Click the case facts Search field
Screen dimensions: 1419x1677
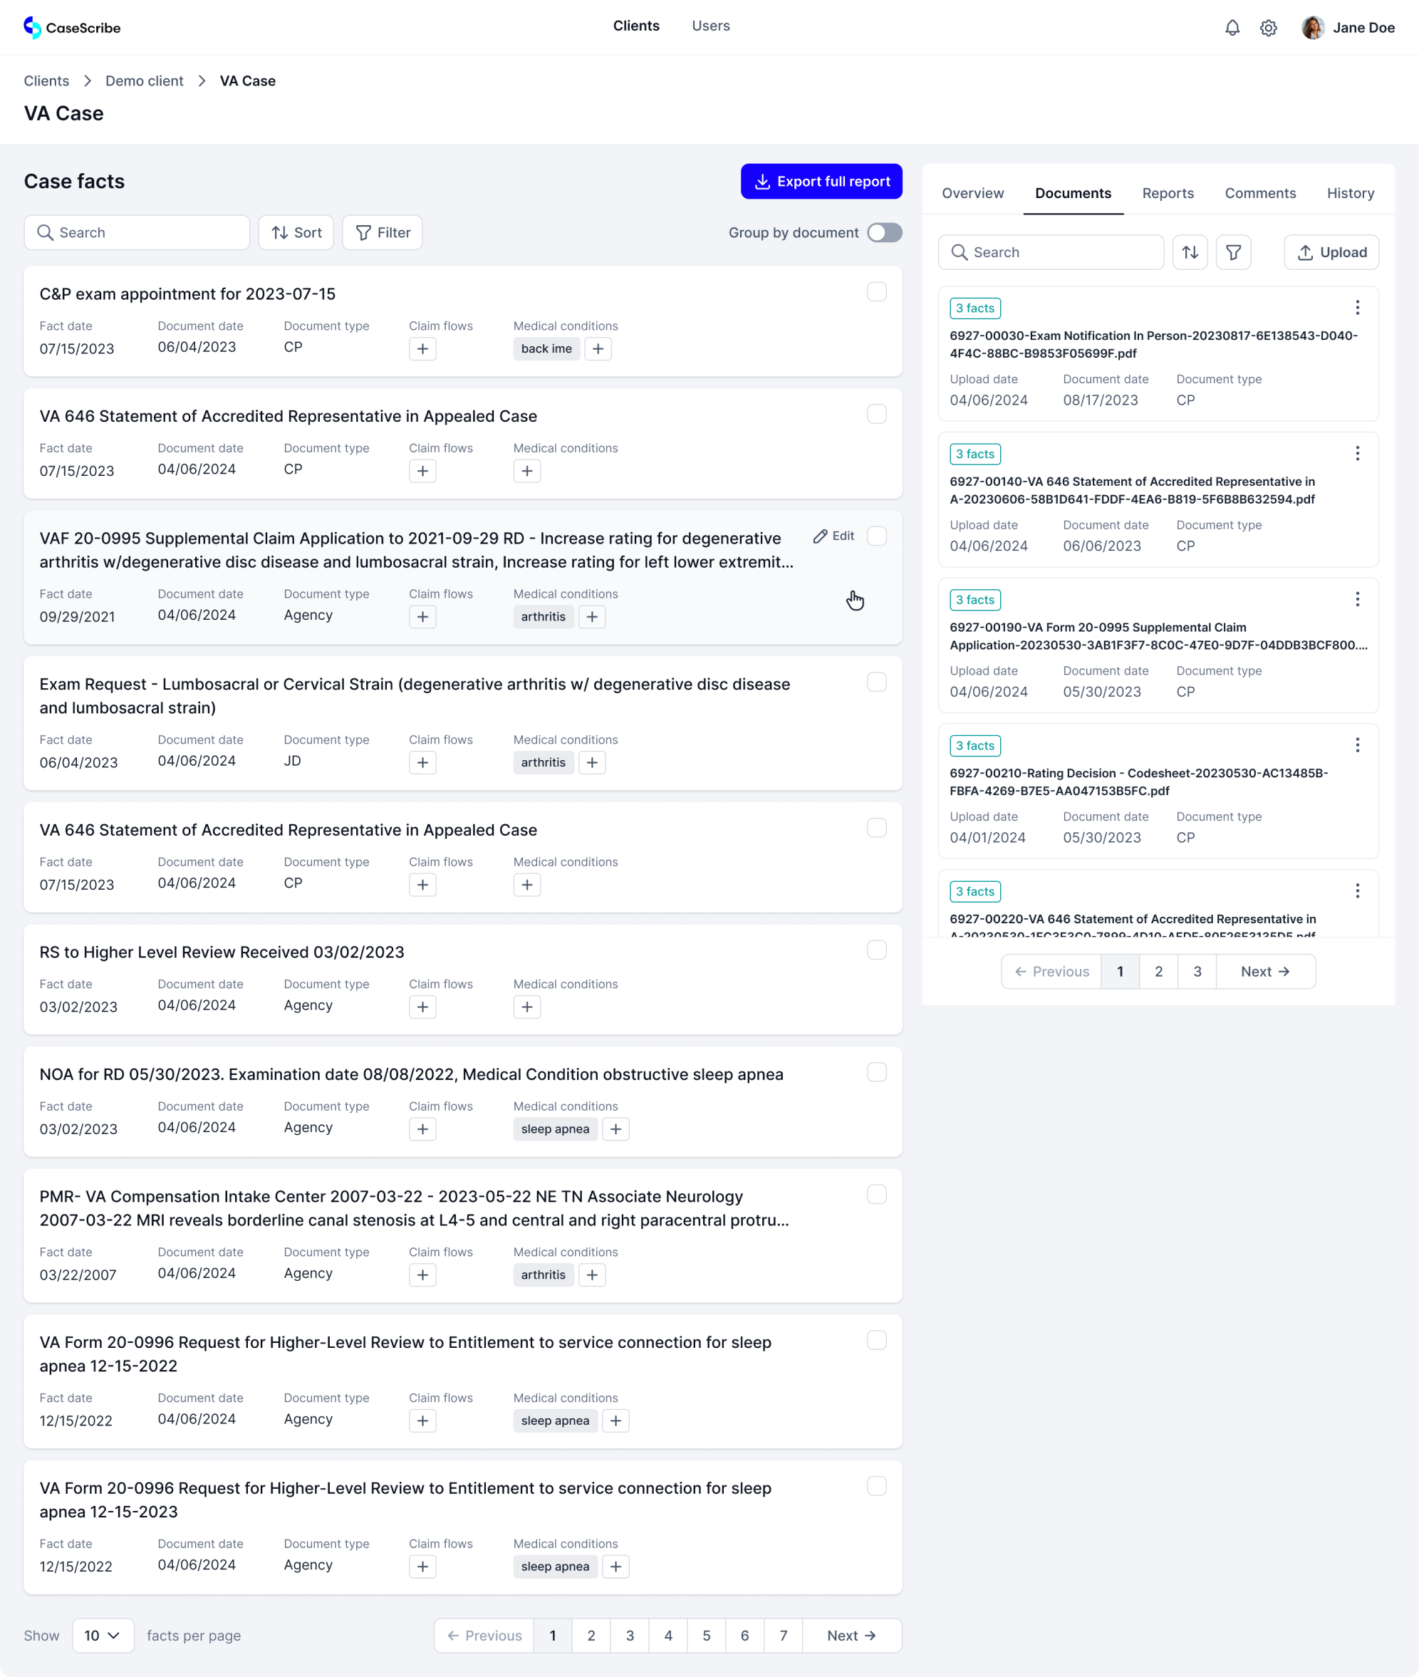point(137,232)
